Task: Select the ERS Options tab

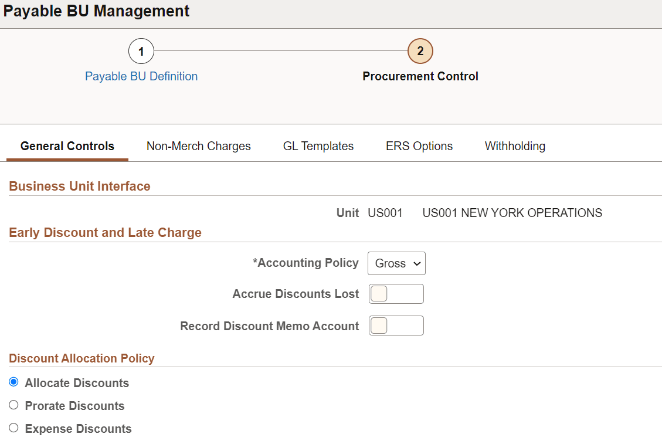Action: coord(419,145)
